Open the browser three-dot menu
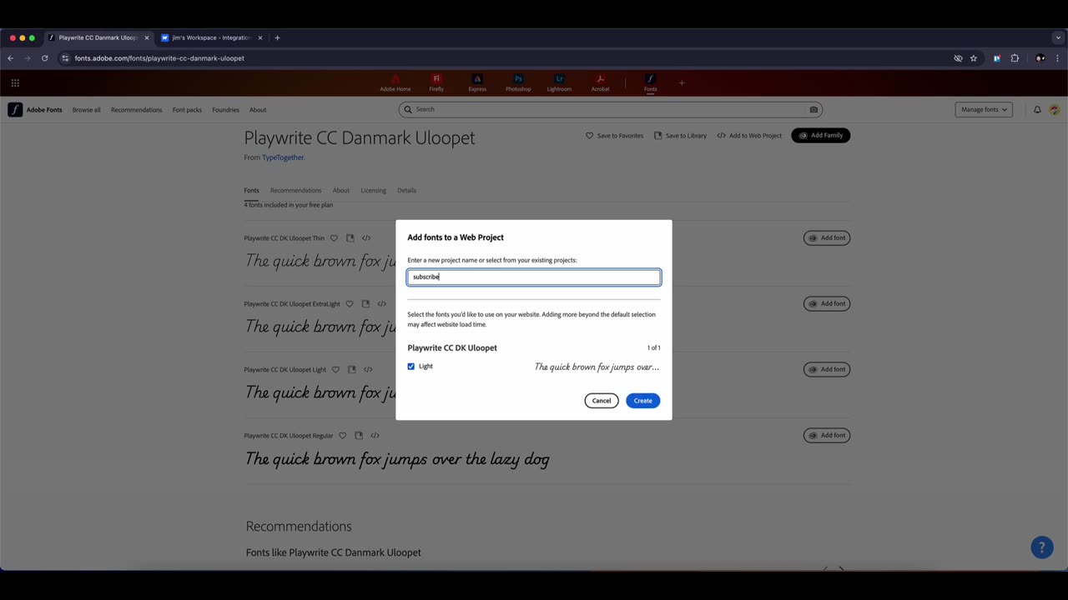Image resolution: width=1068 pixels, height=600 pixels. click(x=1058, y=58)
